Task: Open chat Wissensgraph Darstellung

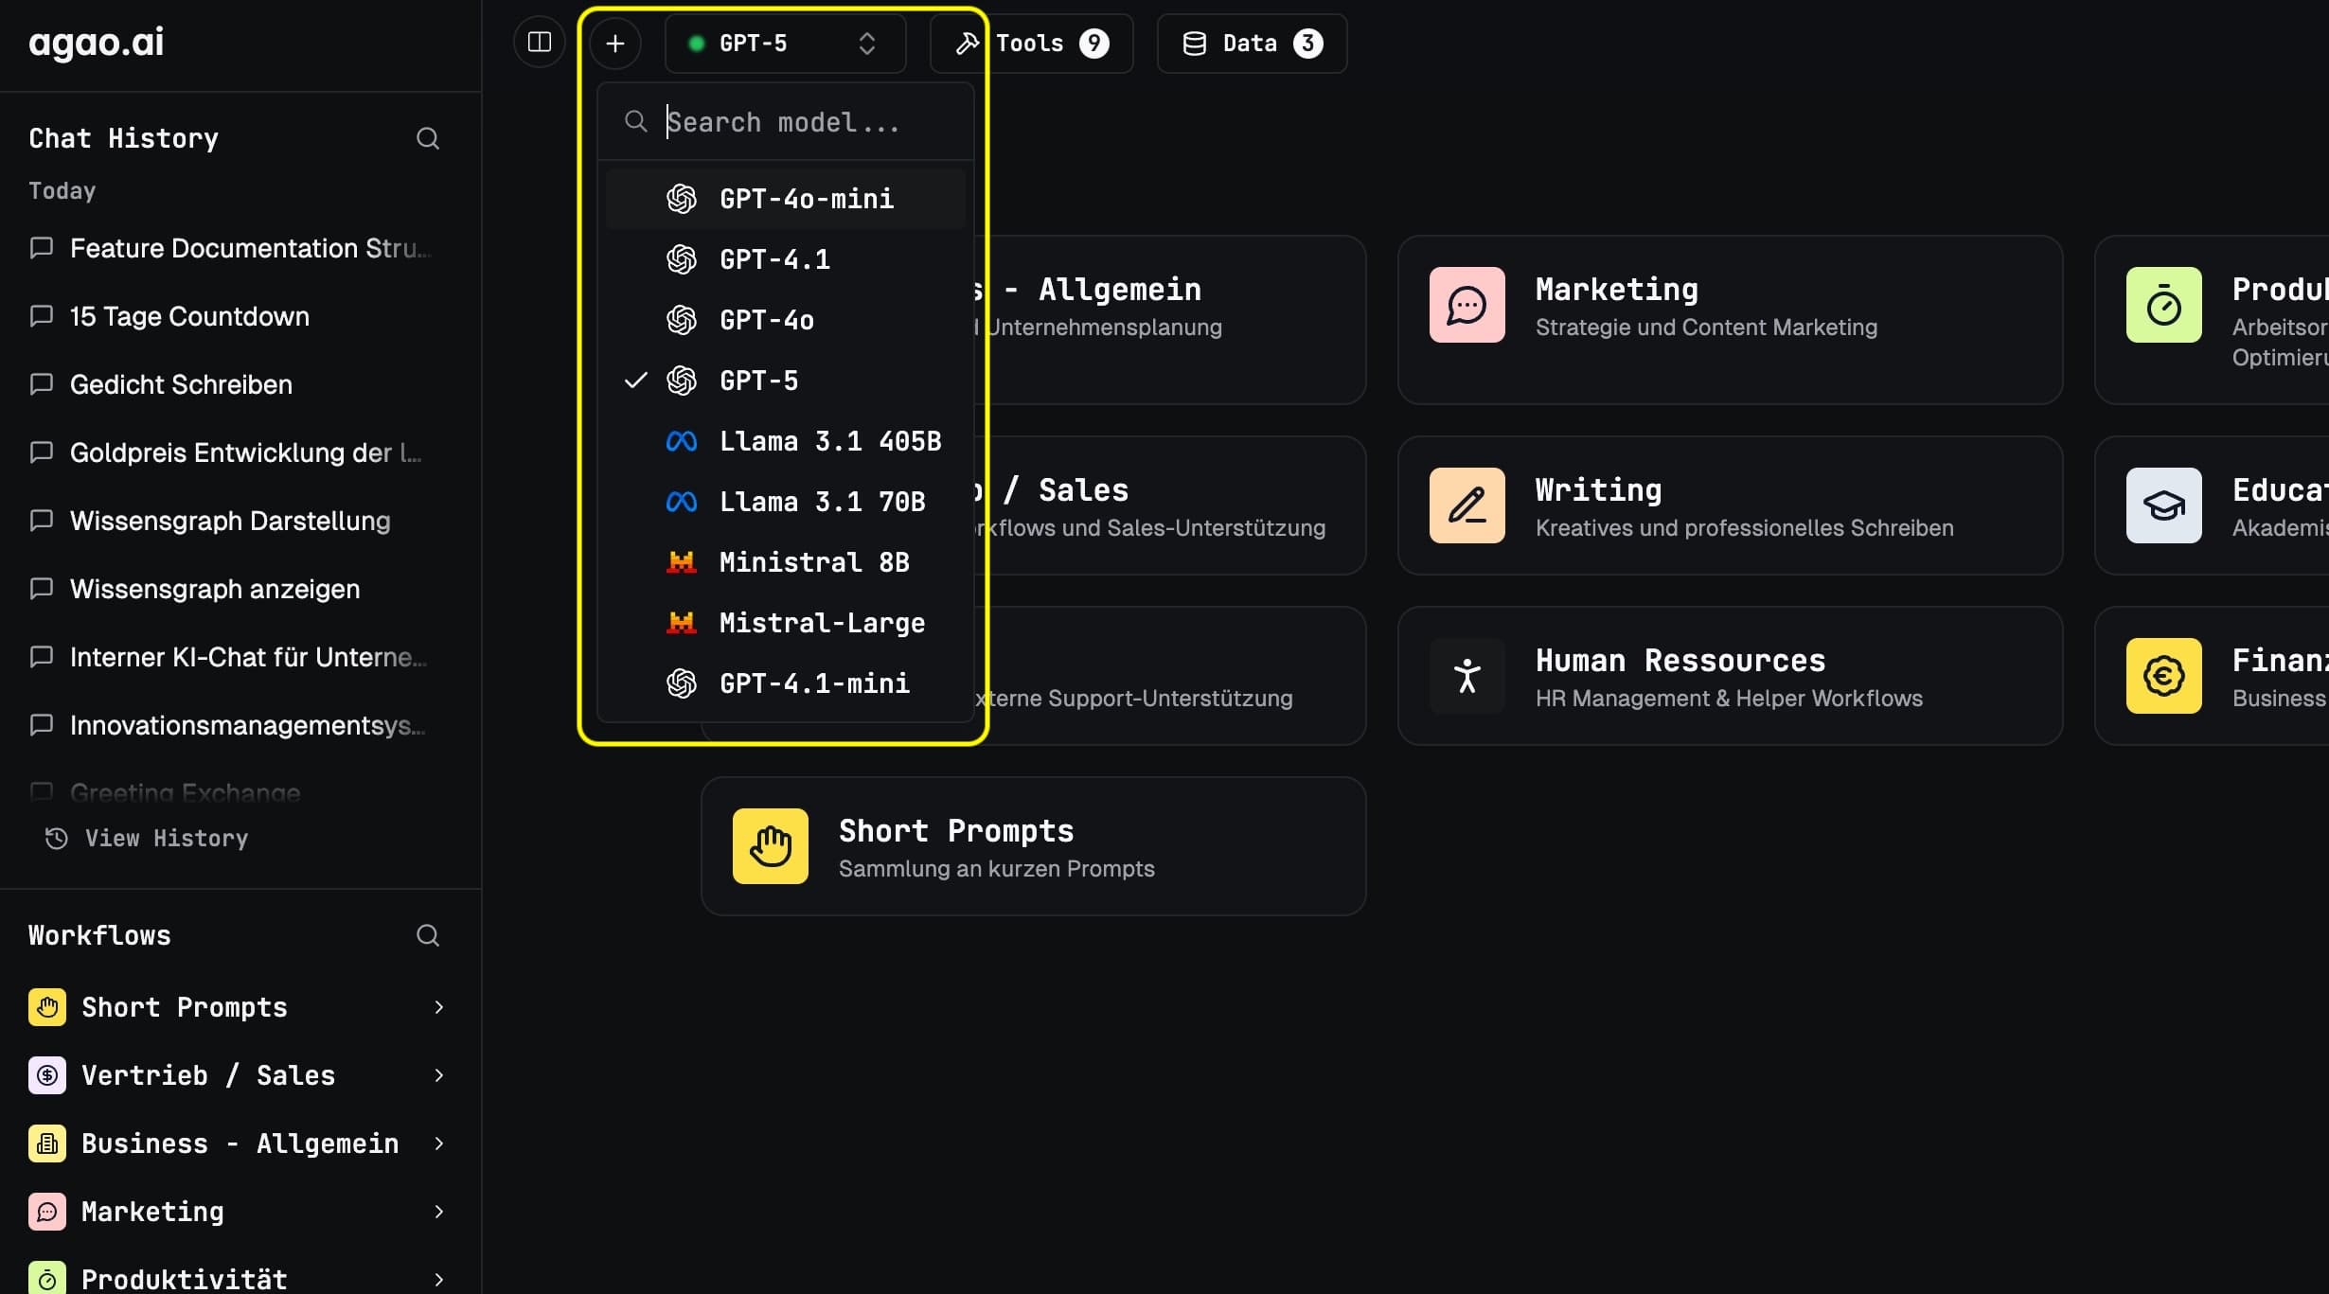Action: (x=231, y=521)
